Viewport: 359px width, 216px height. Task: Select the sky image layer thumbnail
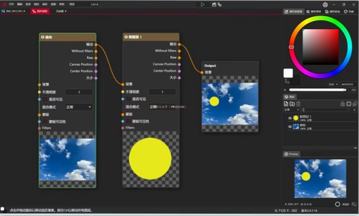click(x=296, y=126)
